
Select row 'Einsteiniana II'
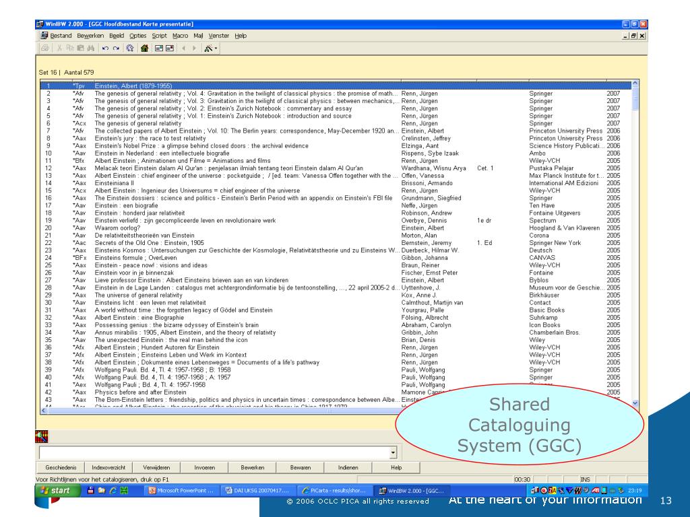(336, 183)
